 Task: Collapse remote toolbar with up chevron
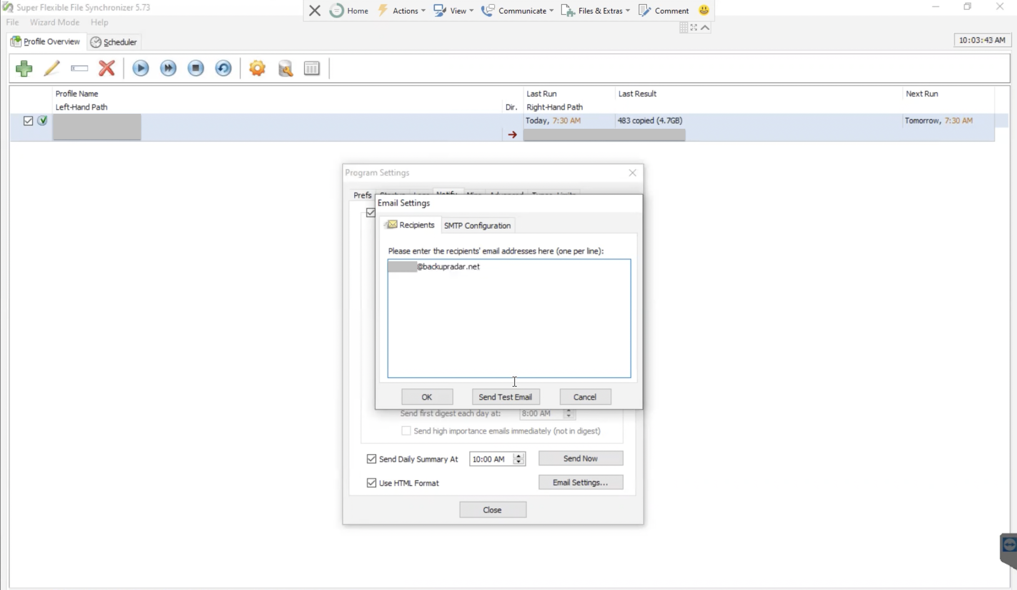[x=705, y=27]
